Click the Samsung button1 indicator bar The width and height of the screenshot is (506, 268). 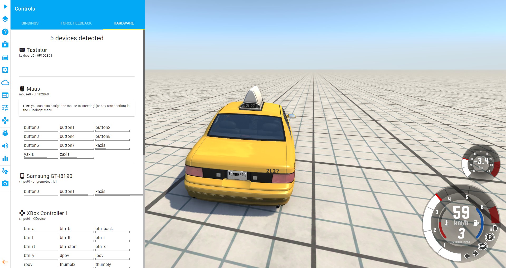pyautogui.click(x=77, y=195)
